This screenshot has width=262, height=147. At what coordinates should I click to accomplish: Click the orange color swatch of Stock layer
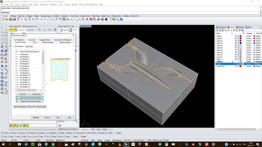point(241,64)
